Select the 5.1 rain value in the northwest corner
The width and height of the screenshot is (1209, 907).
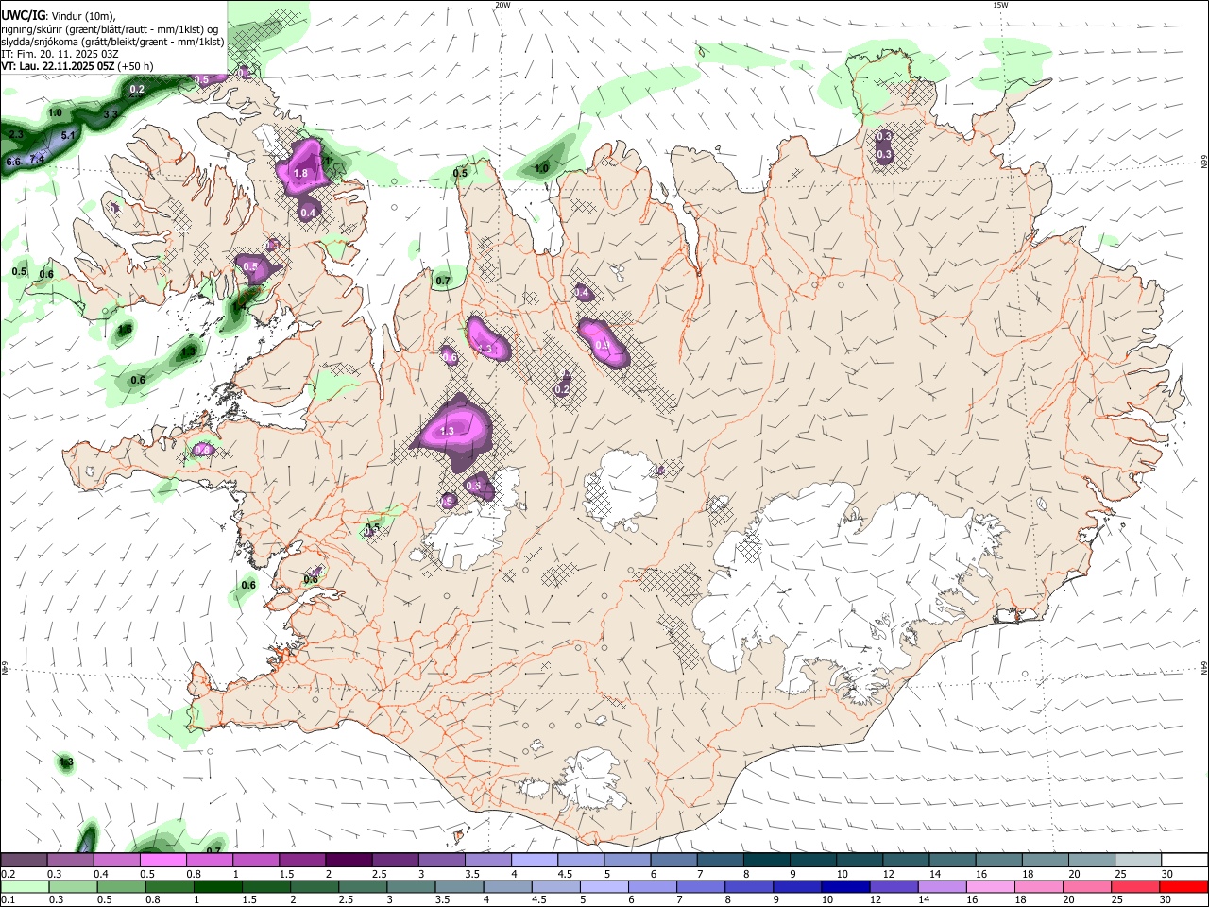(68, 136)
